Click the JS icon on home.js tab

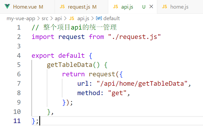coord(164,7)
